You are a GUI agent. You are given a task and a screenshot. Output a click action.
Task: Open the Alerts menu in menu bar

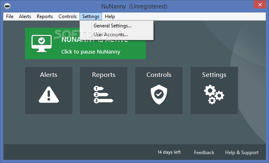pos(25,17)
